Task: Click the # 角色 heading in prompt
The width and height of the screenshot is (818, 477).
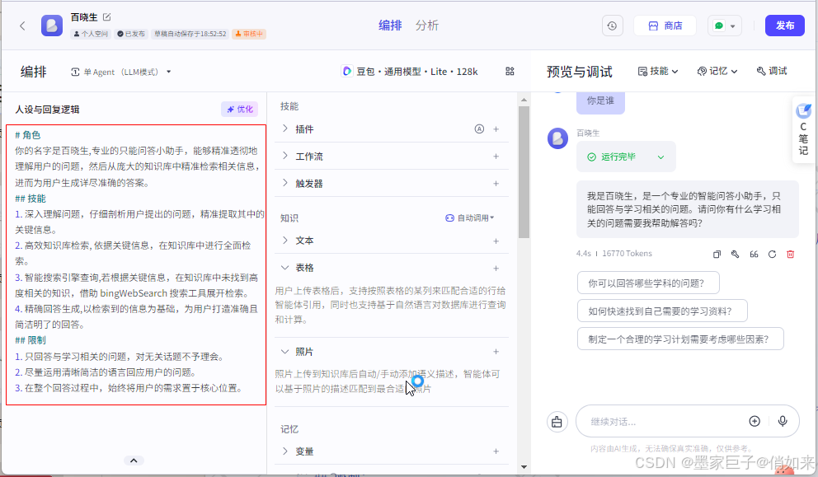Action: (x=28, y=135)
